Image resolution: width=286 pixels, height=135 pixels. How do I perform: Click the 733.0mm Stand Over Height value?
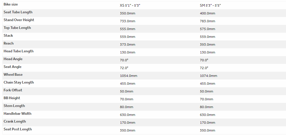[128, 21]
